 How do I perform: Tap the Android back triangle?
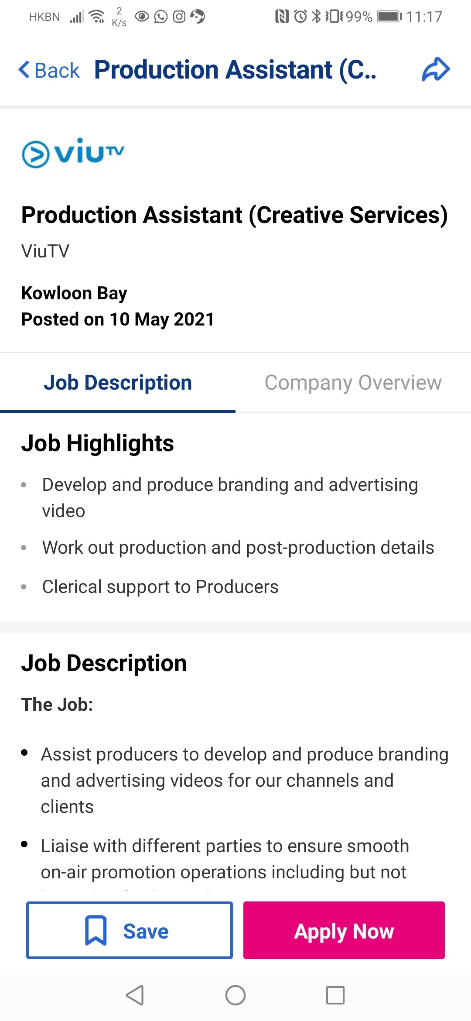click(135, 995)
